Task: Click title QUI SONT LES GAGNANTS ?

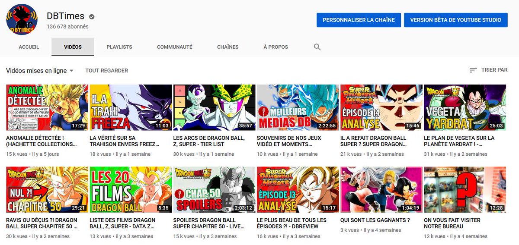Action: click(375, 220)
